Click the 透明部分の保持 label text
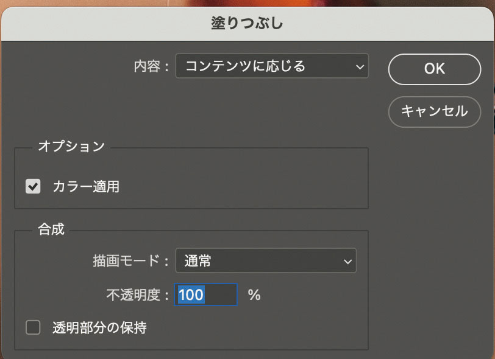 coord(99,328)
